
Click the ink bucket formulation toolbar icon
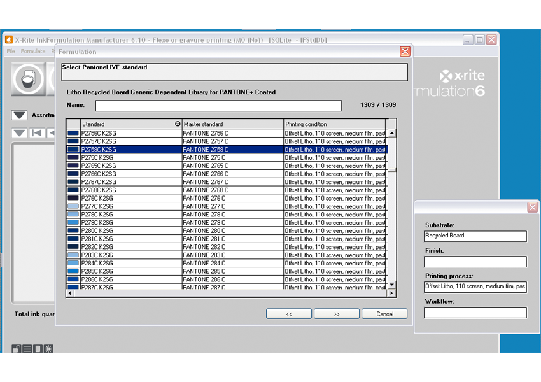pos(28,79)
